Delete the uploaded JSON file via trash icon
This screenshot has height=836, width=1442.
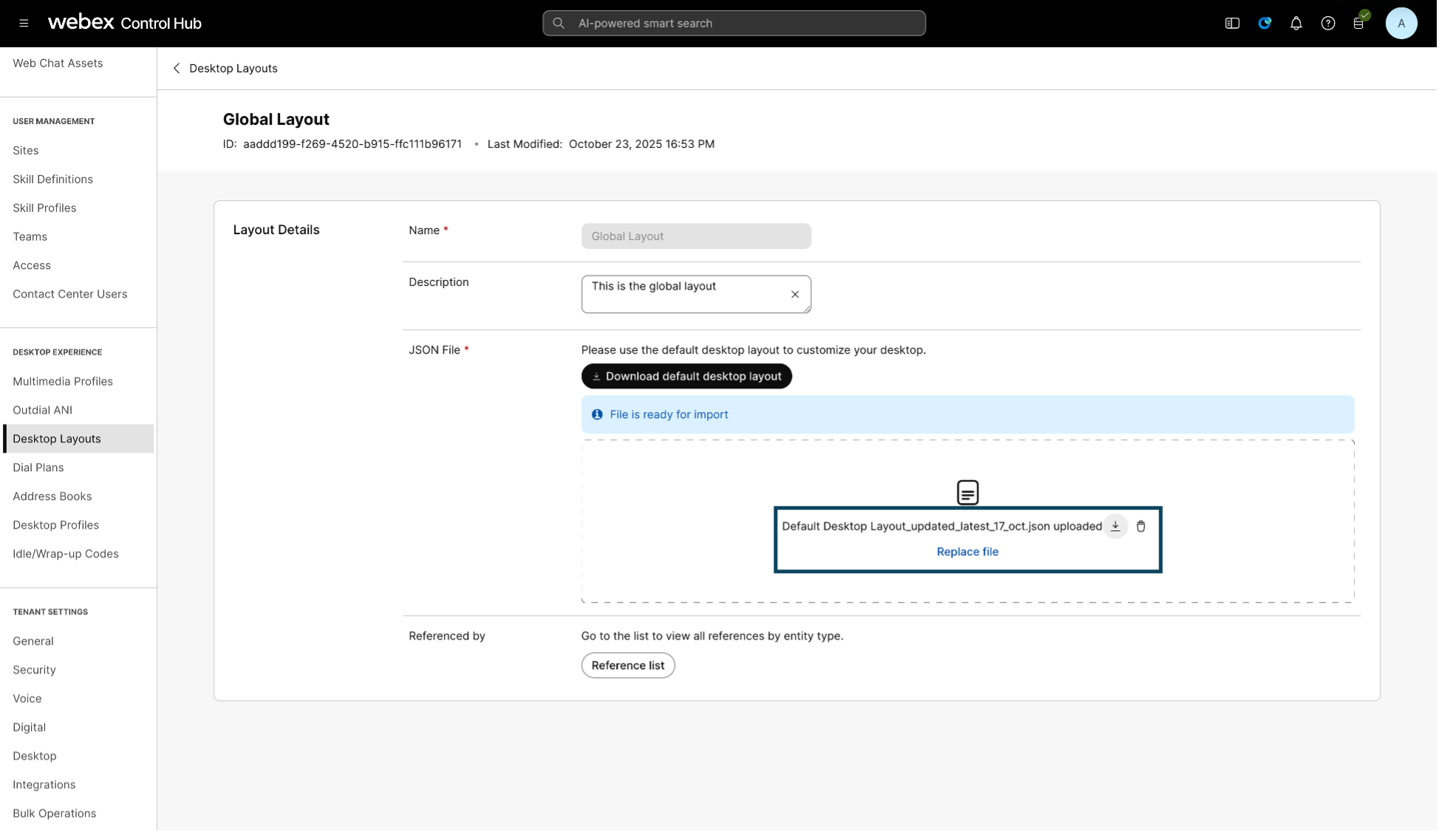(1141, 527)
